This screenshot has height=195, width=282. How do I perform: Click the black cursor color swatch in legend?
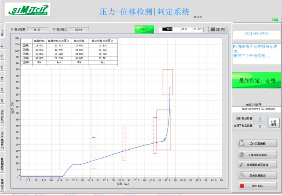coord(164,30)
